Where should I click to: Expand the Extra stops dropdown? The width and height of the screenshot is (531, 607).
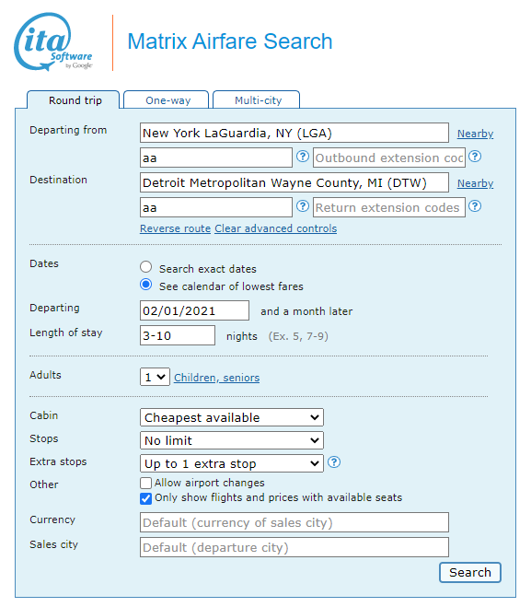tap(232, 463)
